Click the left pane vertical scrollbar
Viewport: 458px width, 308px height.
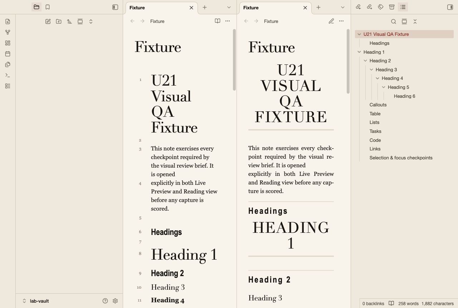point(234,60)
